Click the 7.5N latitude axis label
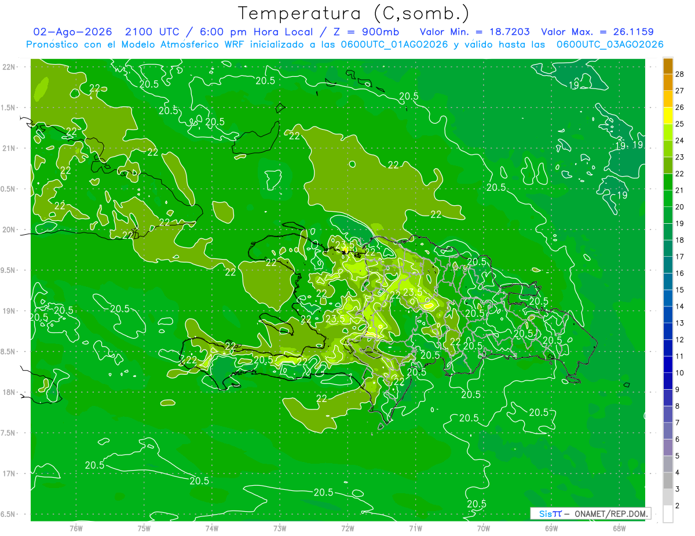Image resolution: width=695 pixels, height=536 pixels. tap(9, 433)
